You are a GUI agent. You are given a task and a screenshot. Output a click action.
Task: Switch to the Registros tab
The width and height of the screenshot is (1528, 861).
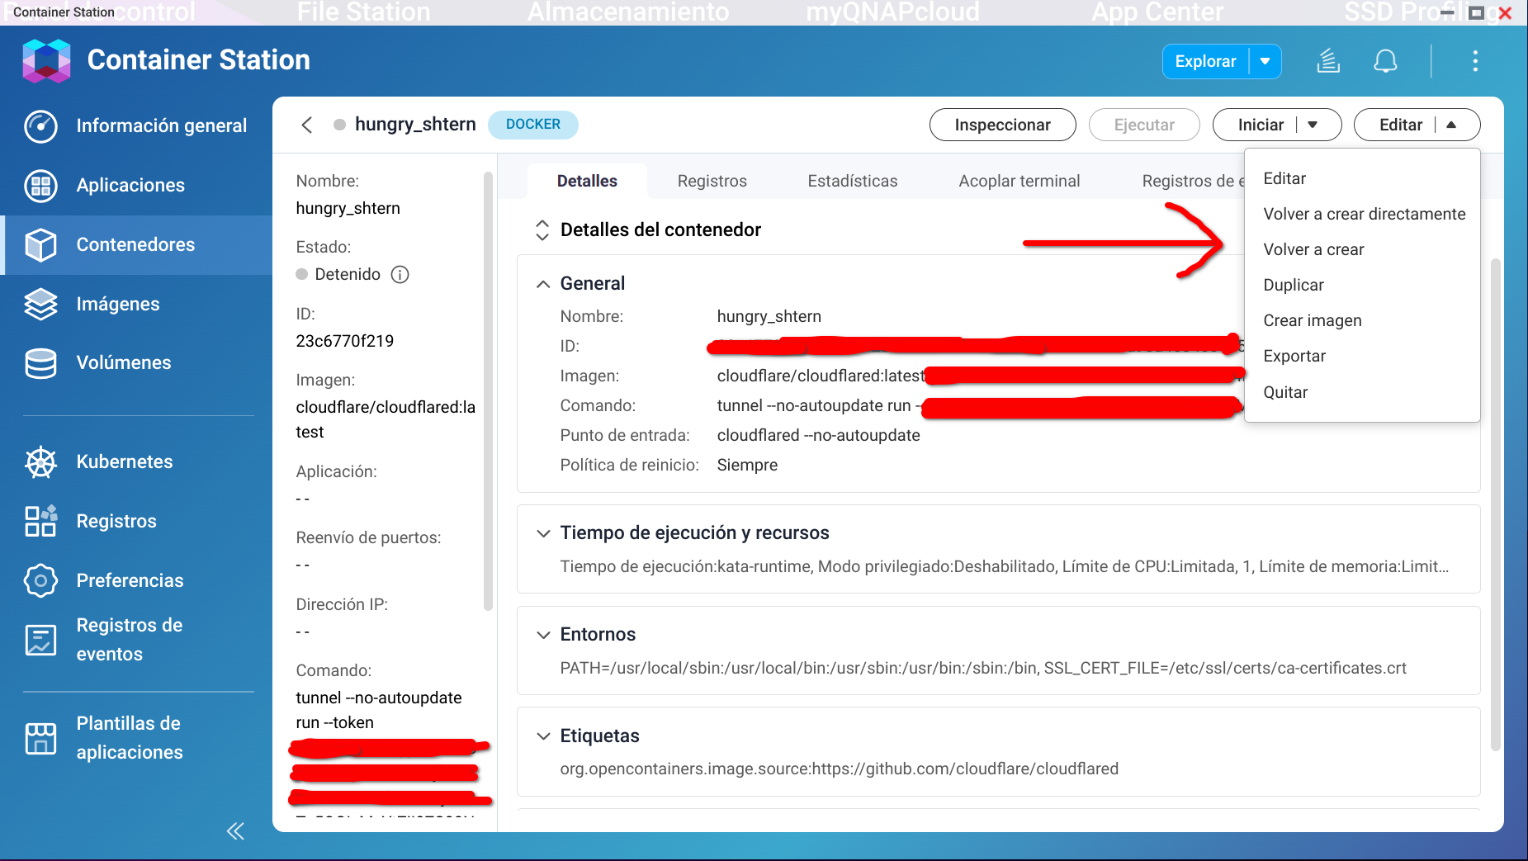712,181
